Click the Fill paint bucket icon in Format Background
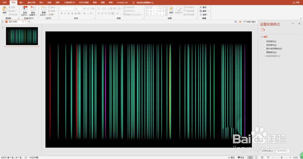The width and height of the screenshot is (303, 159). point(263,30)
